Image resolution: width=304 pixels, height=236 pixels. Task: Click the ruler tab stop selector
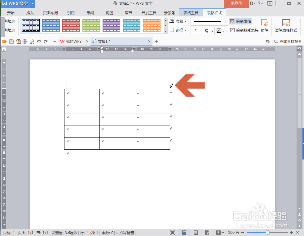coord(4,50)
